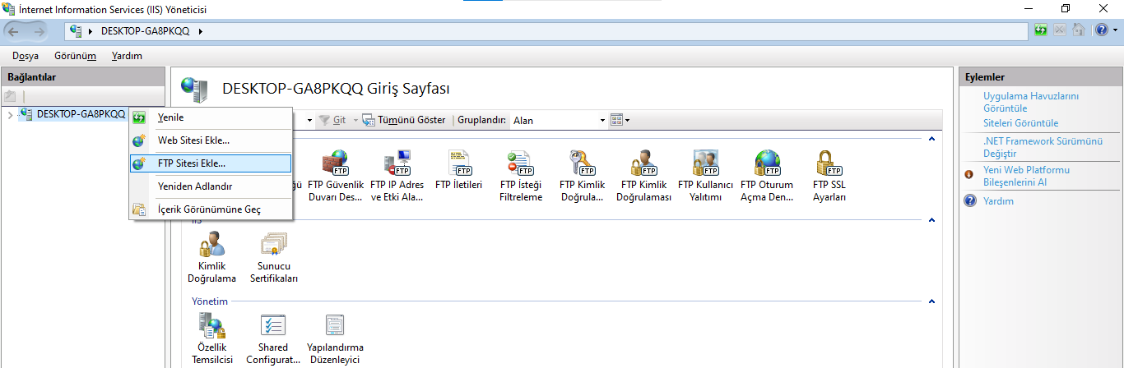Click the stop icon next to refresh

coord(1061,30)
